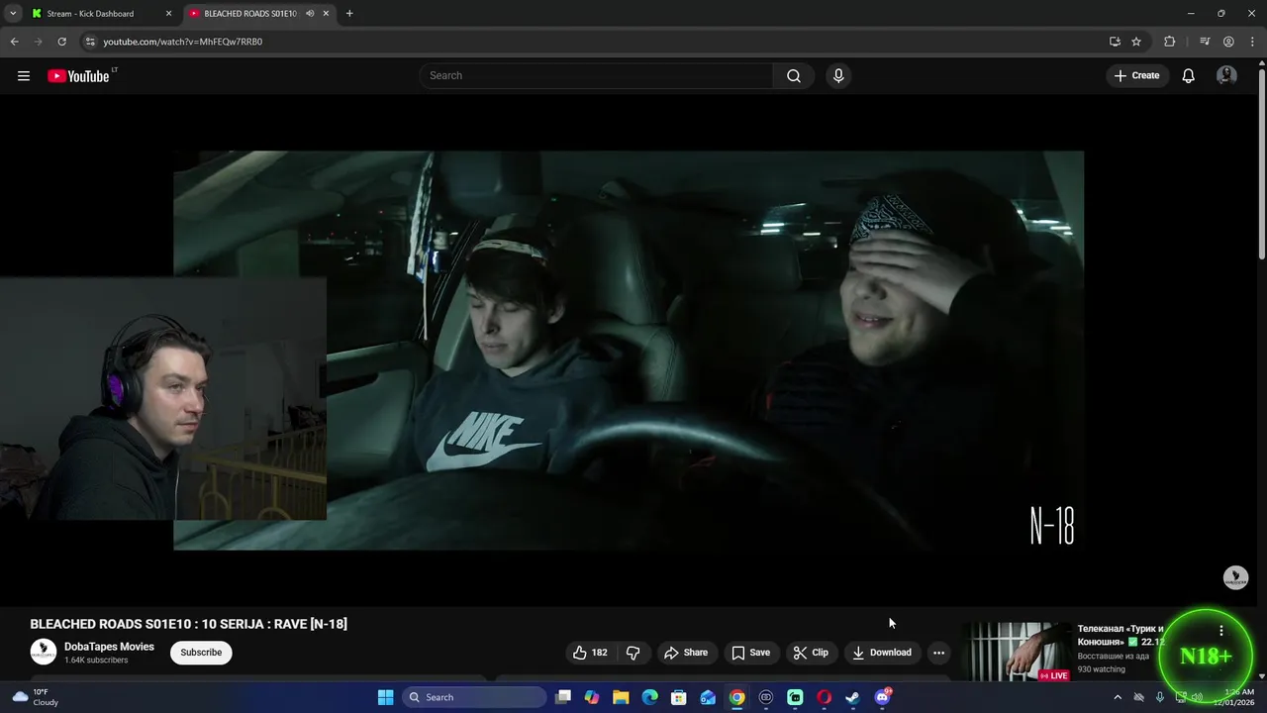Open Copilot from taskbar
This screenshot has height=713, width=1267.
click(592, 697)
